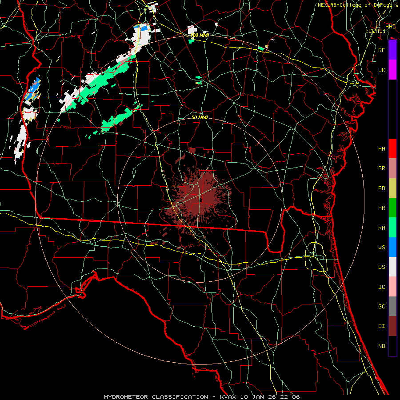This screenshot has height=400, width=400.
Task: Click the WS legend label
Action: pyautogui.click(x=381, y=248)
